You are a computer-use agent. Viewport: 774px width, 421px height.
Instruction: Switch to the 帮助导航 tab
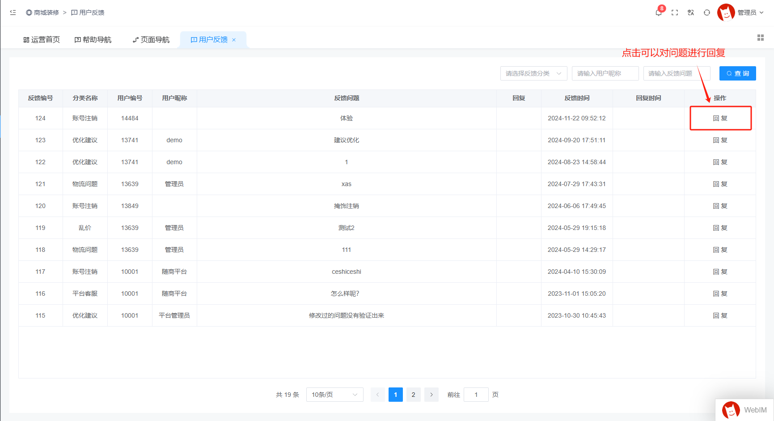click(x=93, y=40)
